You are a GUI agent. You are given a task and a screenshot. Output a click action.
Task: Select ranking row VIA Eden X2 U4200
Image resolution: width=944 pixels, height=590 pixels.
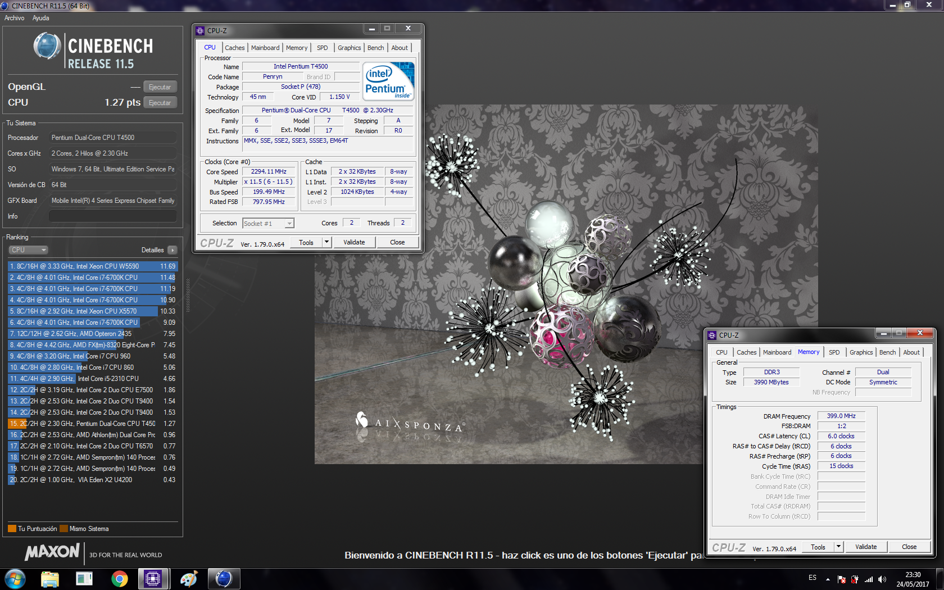93,480
